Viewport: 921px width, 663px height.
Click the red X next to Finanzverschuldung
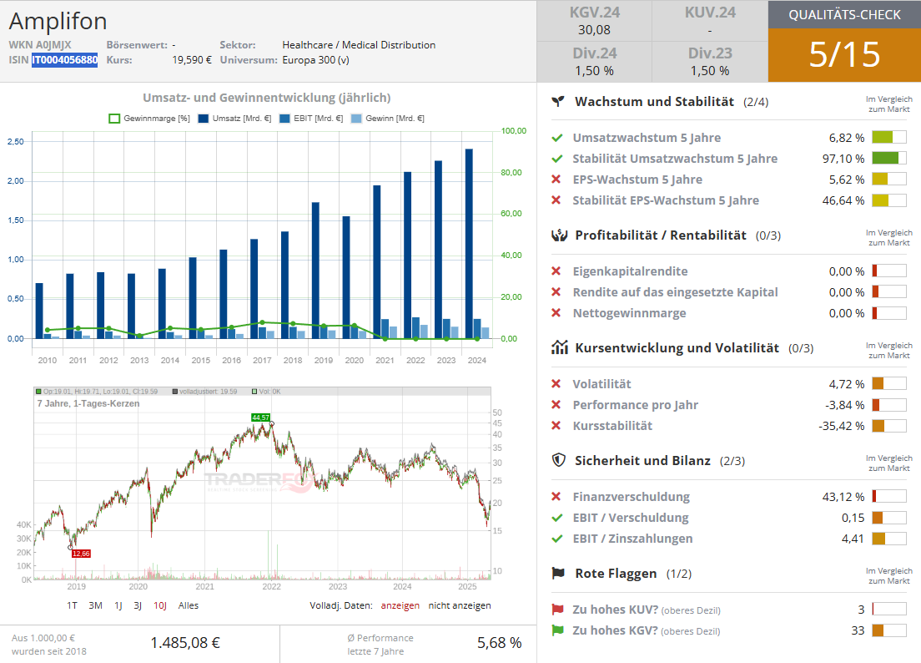pyautogui.click(x=556, y=497)
